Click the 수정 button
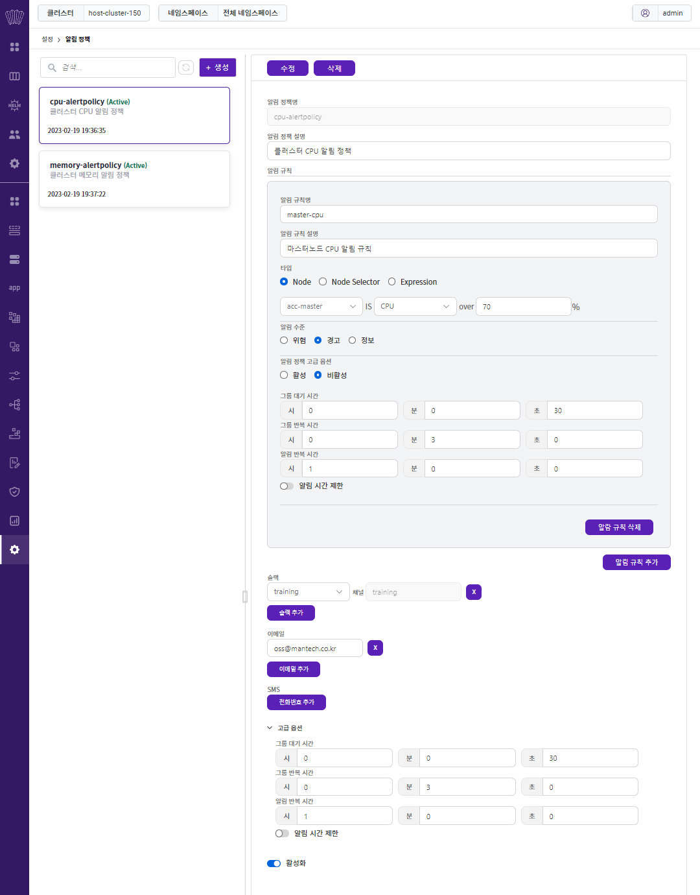Screen dimensions: 700x895 (x=288, y=68)
